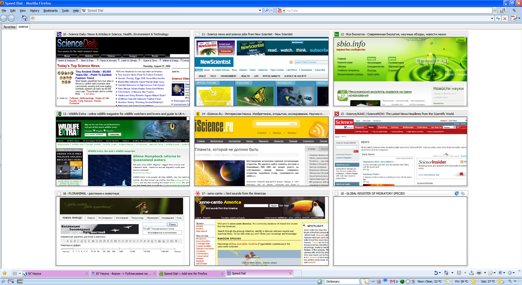
Task: Click the Back navigation button
Action: pos(3,18)
